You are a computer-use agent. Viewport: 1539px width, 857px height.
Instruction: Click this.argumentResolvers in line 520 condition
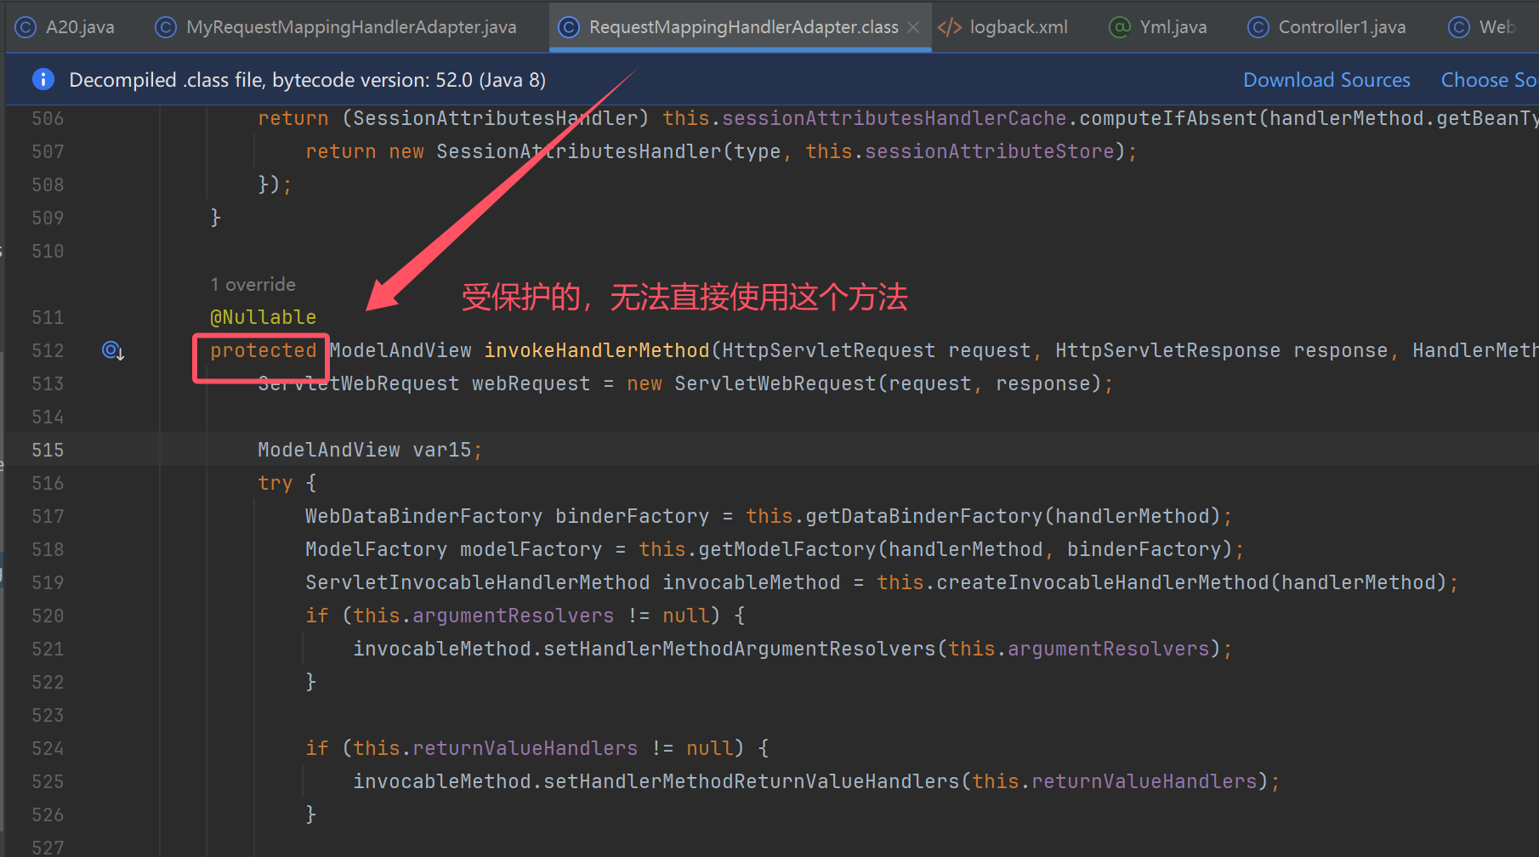(x=483, y=616)
